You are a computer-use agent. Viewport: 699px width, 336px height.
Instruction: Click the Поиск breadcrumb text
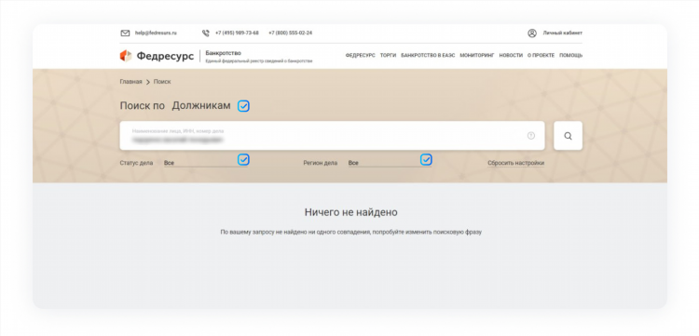coord(162,82)
